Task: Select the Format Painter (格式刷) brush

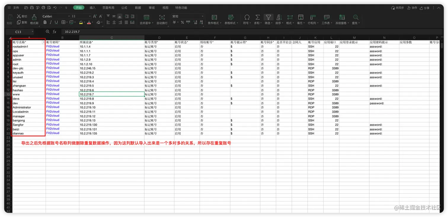Action: click(x=34, y=17)
